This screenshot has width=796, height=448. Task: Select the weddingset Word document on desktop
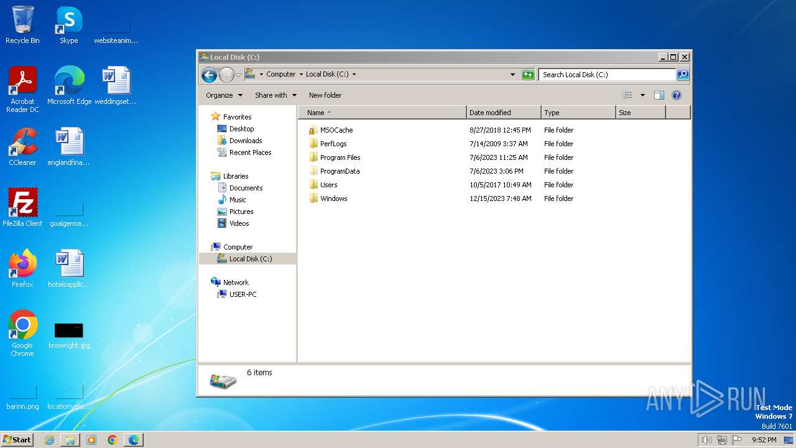point(116,86)
